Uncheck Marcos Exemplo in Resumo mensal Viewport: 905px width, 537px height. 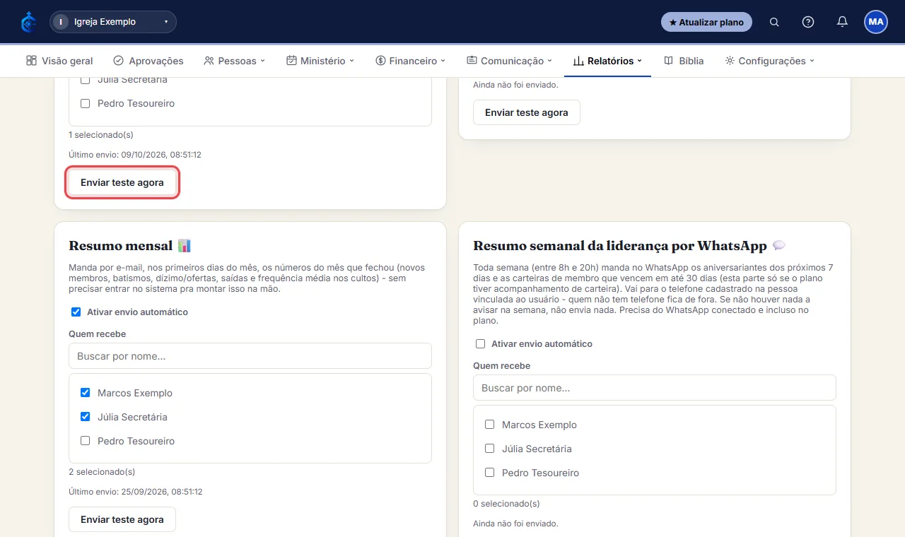click(85, 393)
